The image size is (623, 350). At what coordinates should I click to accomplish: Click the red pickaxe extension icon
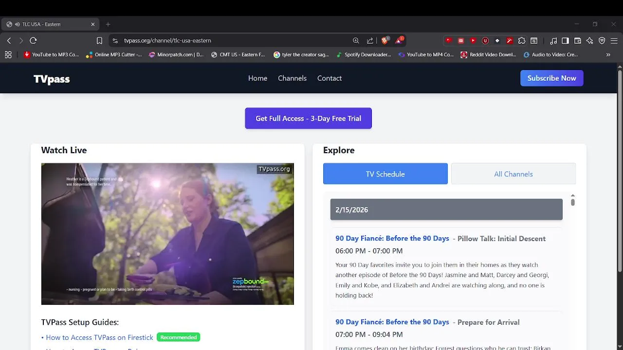coord(510,41)
